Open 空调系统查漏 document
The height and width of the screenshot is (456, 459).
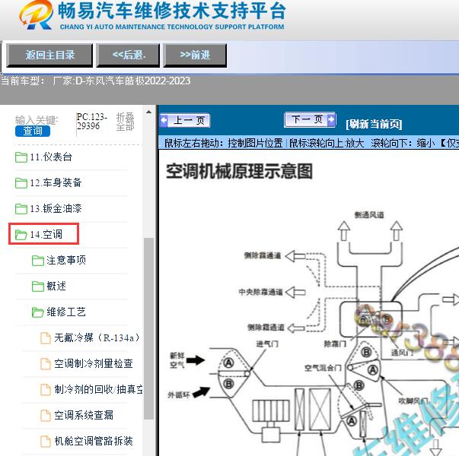(84, 416)
